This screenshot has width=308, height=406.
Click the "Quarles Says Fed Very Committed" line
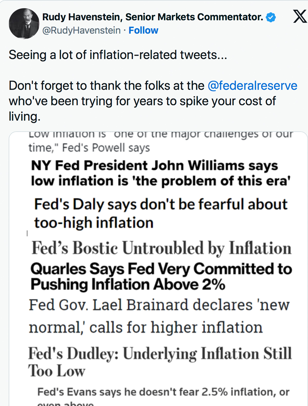point(161,269)
